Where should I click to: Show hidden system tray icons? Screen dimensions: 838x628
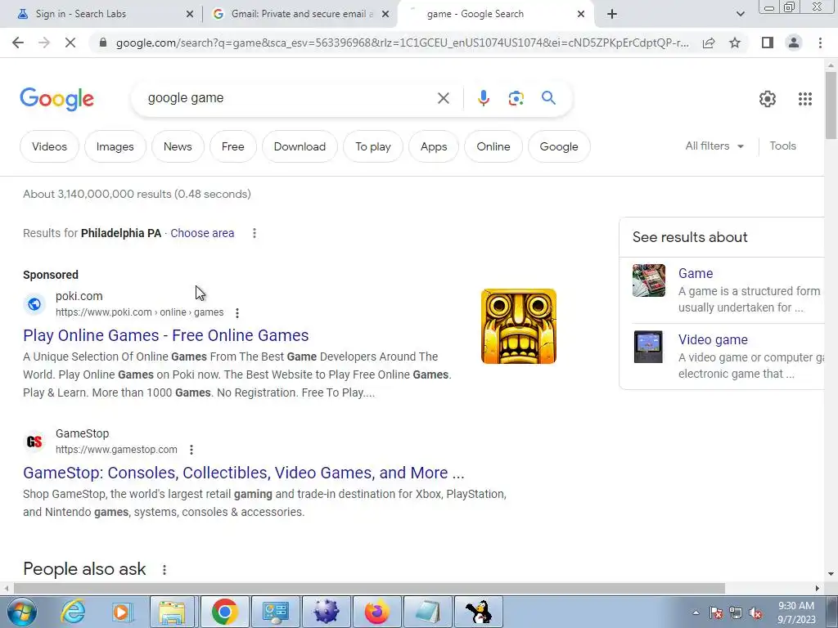[x=696, y=612]
